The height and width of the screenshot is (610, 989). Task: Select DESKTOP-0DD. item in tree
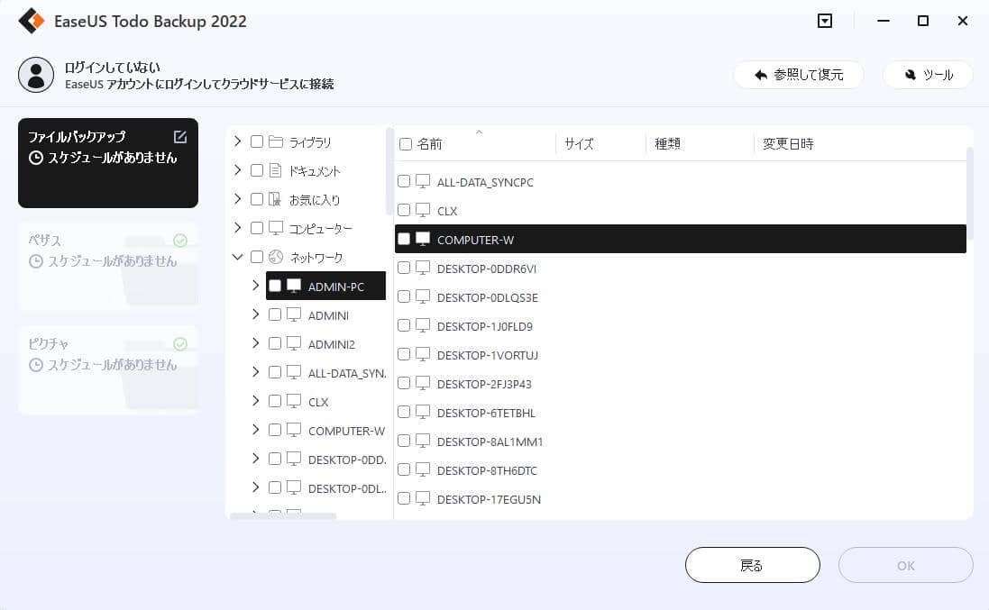coord(347,460)
